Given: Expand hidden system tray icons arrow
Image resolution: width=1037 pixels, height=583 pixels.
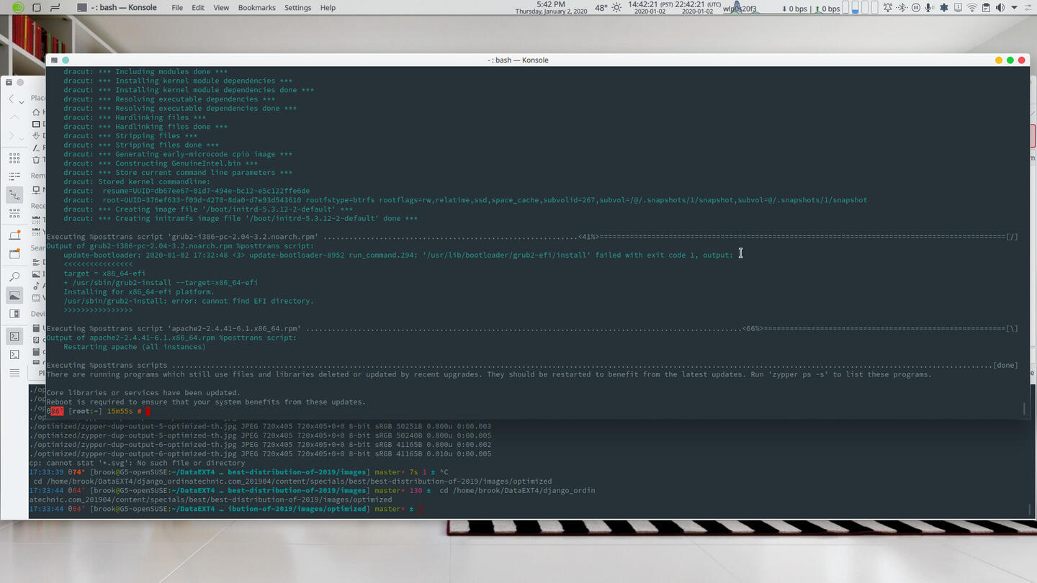Looking at the screenshot, I should tap(1014, 8).
